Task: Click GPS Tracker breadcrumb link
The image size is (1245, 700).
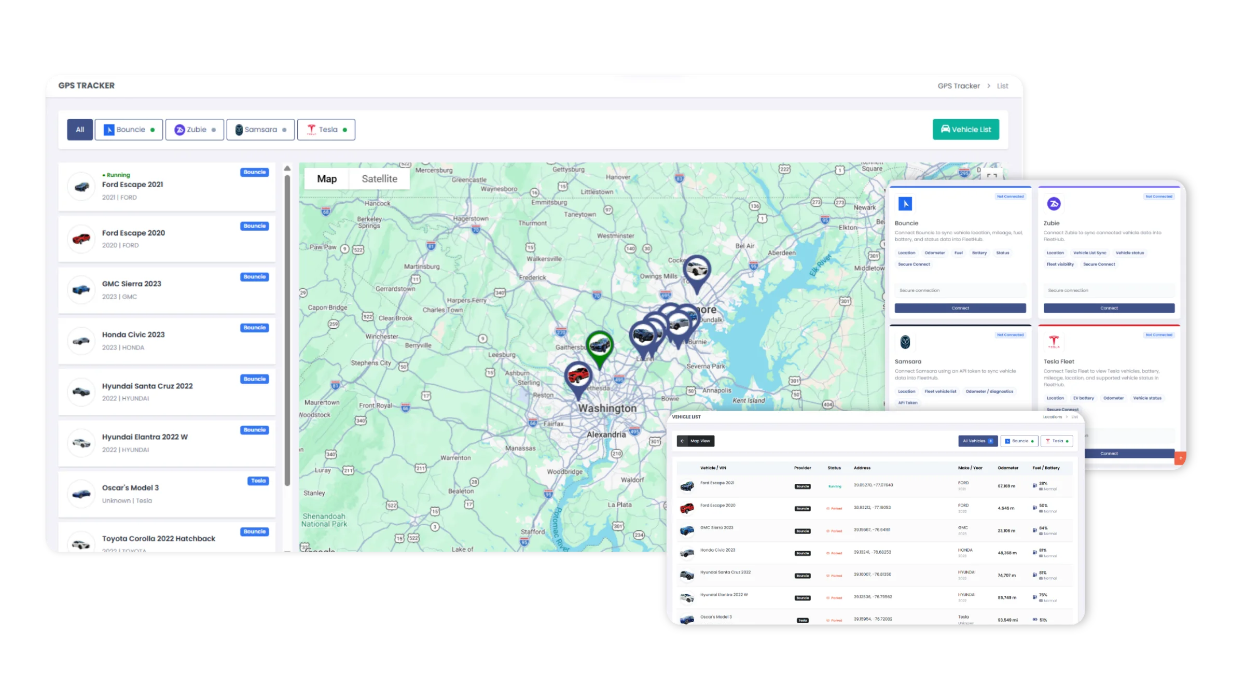Action: click(x=959, y=86)
